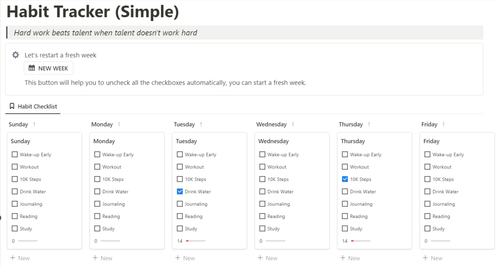This screenshot has width=498, height=266.
Task: Click the plus icon under Tuesday column
Action: tap(178, 258)
